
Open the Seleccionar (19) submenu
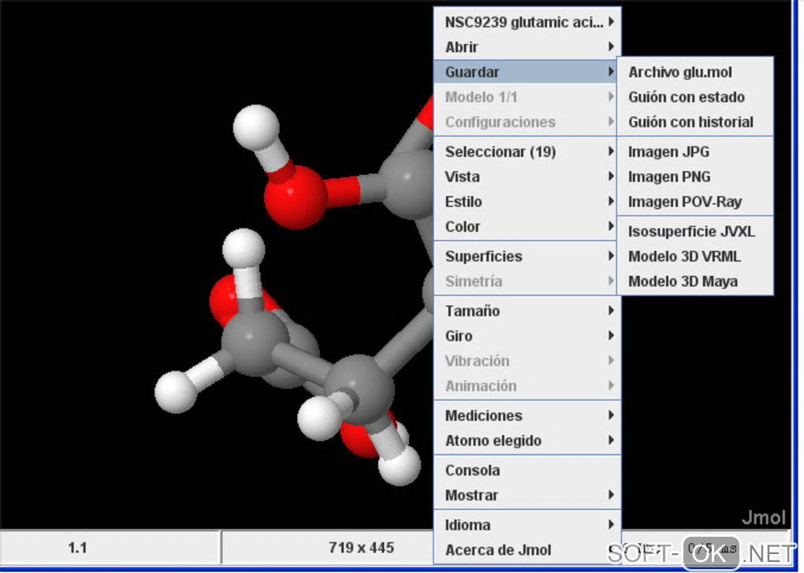tap(526, 151)
